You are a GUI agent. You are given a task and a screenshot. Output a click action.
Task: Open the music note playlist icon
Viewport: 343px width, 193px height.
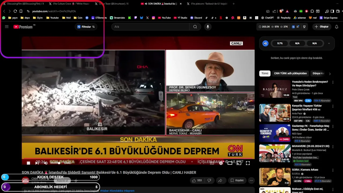point(327,11)
